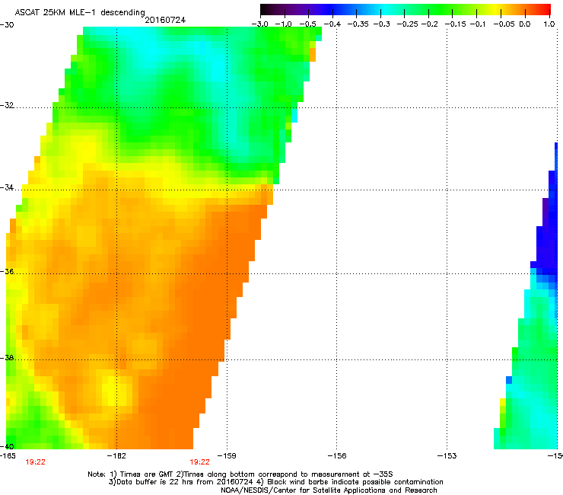Click the colorbar label "-3.0"
The height and width of the screenshot is (495, 563).
(259, 24)
